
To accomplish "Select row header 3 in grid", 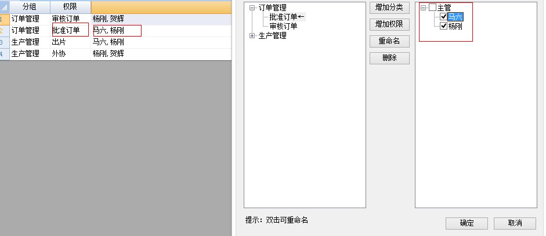I will coord(5,42).
